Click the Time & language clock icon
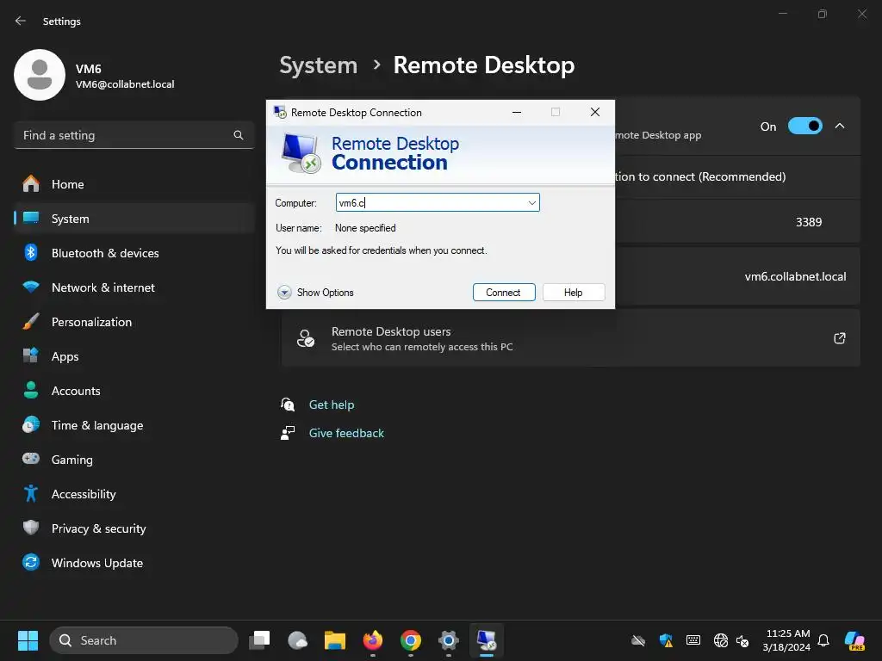This screenshot has width=882, height=661. (x=31, y=425)
